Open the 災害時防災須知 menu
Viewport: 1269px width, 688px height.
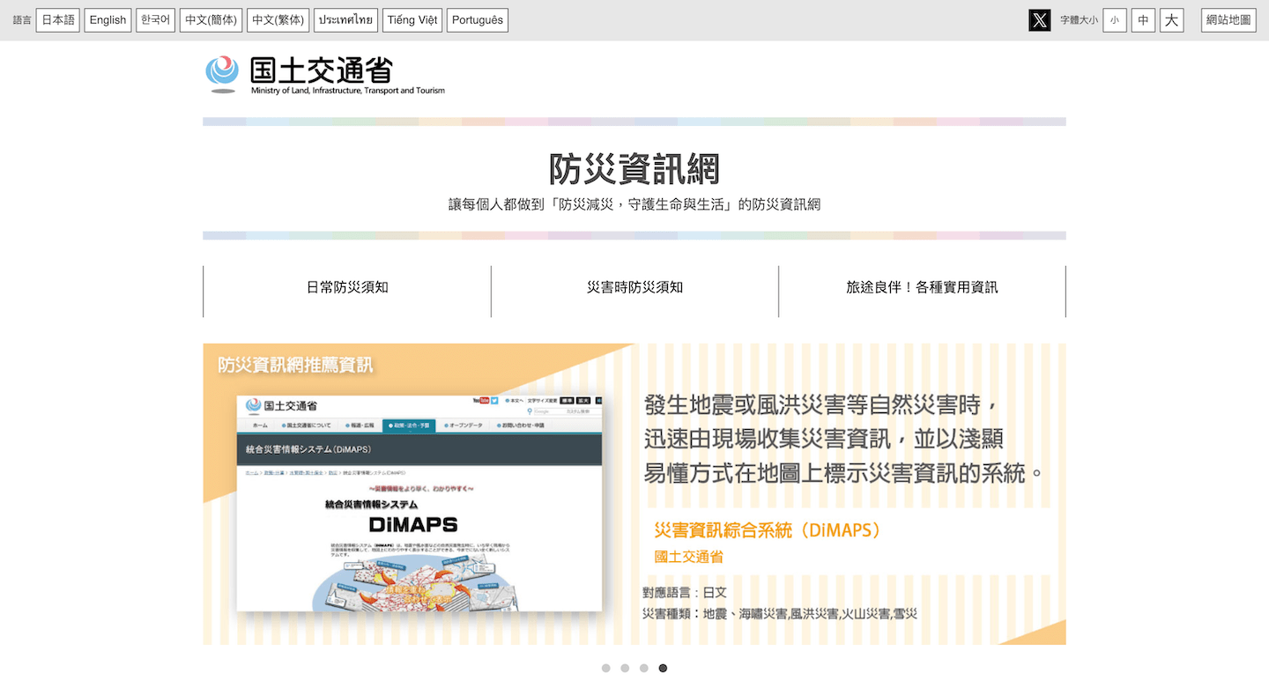coord(634,287)
